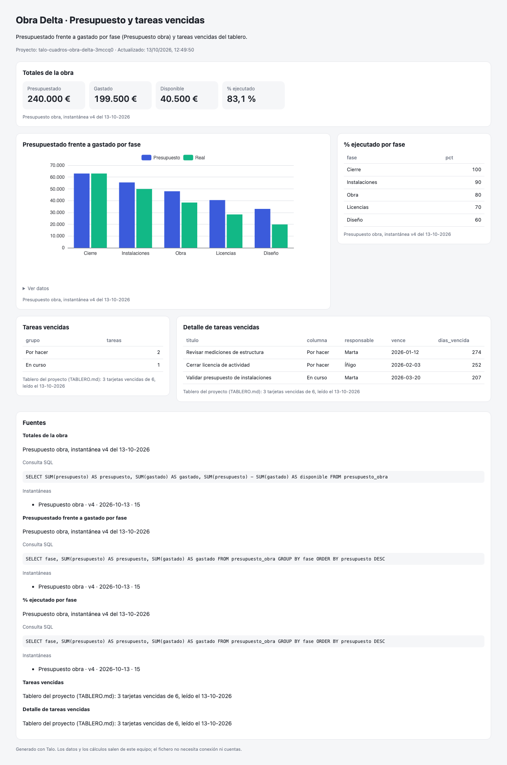
Task: Click the 'Generado con Talo' footer note
Action: pos(129,749)
